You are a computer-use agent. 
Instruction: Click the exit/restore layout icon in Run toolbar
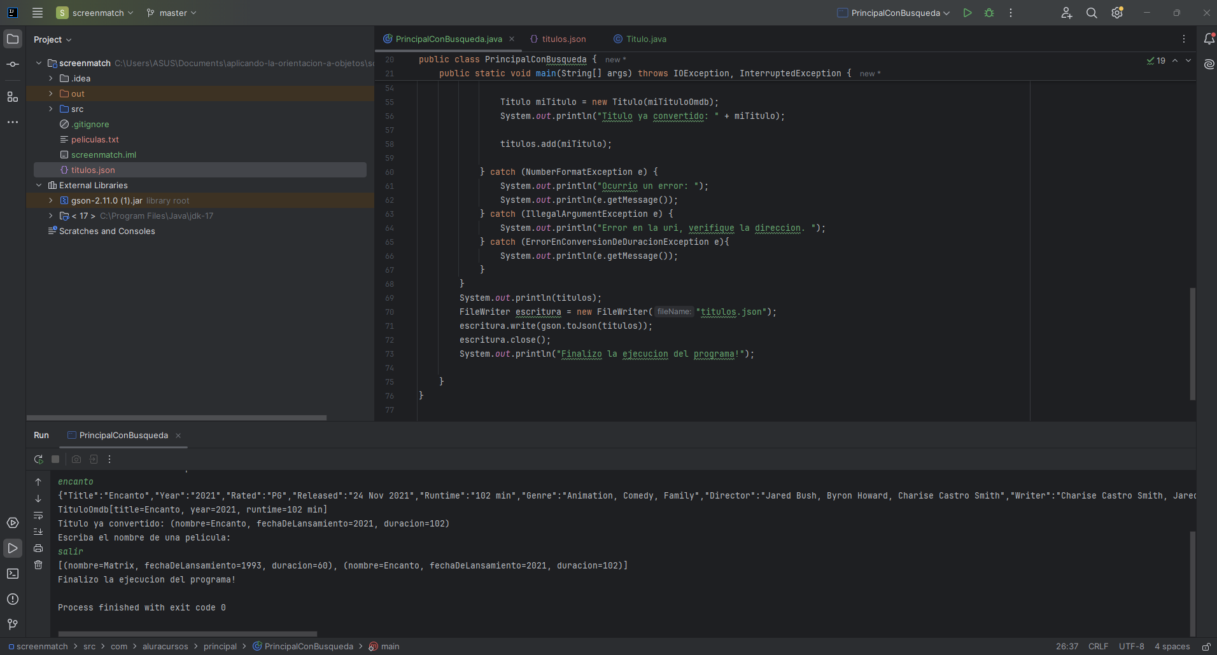94,459
